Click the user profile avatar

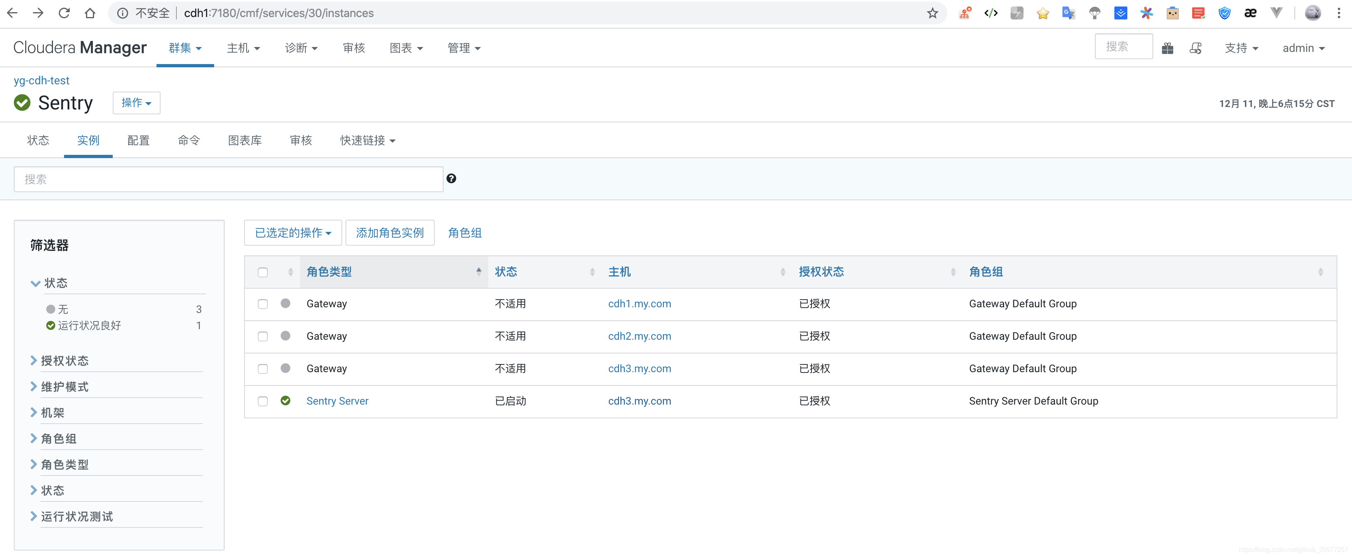click(1313, 13)
